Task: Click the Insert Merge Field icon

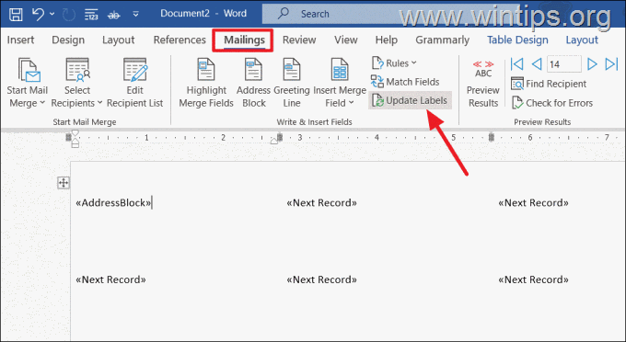Action: click(340, 70)
